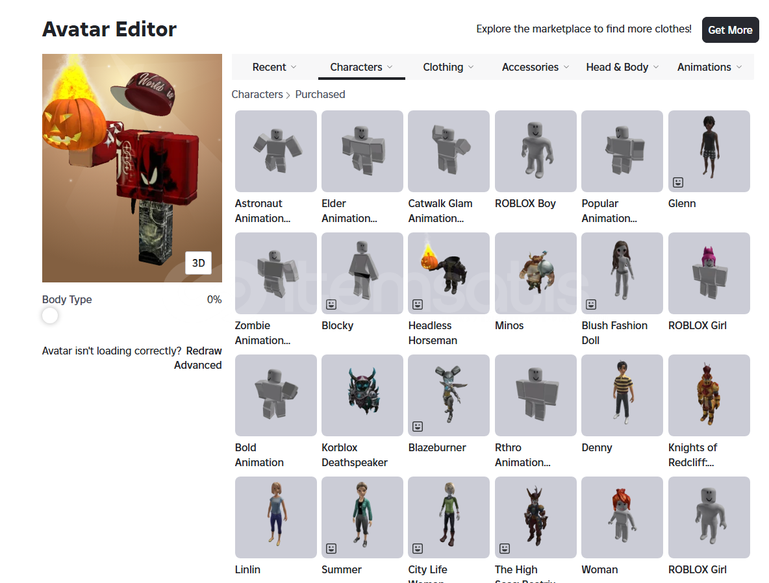
Task: Click the avatar preview image
Action: pyautogui.click(x=132, y=168)
